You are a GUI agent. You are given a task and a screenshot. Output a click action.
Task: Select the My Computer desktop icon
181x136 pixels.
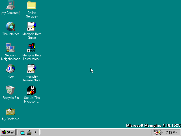(10, 5)
